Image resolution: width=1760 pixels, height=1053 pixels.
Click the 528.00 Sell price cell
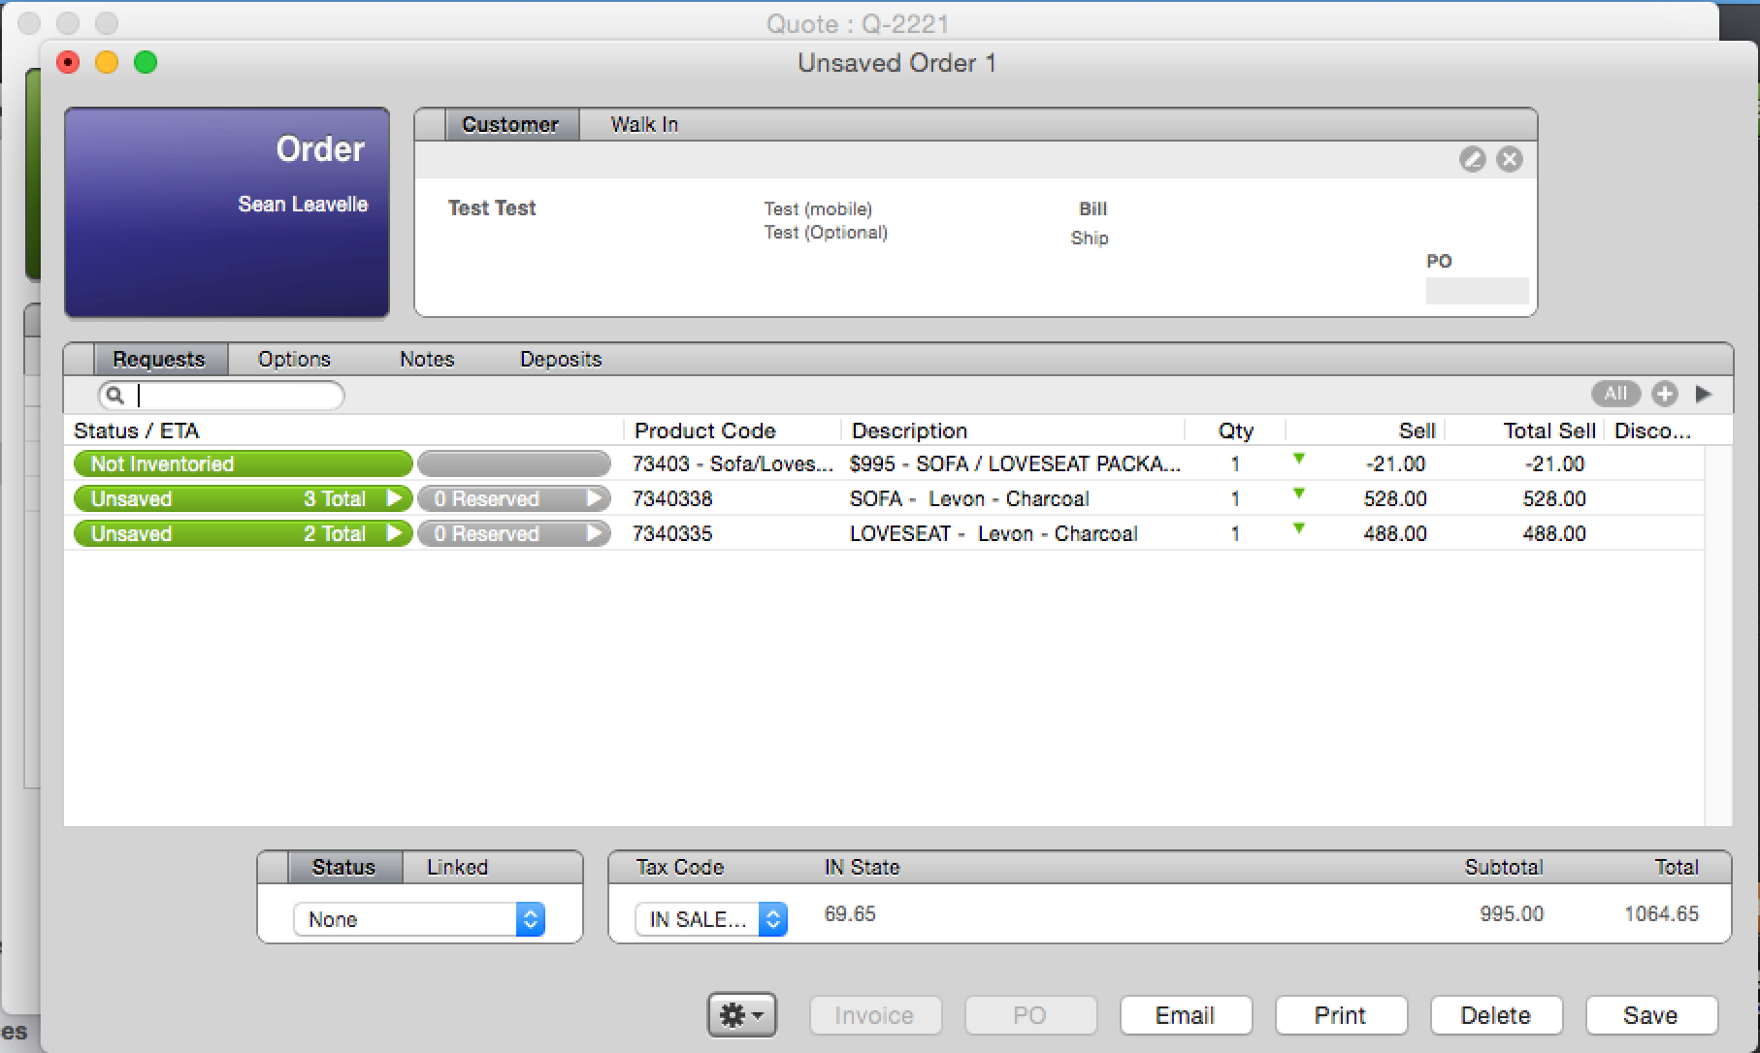(x=1395, y=498)
